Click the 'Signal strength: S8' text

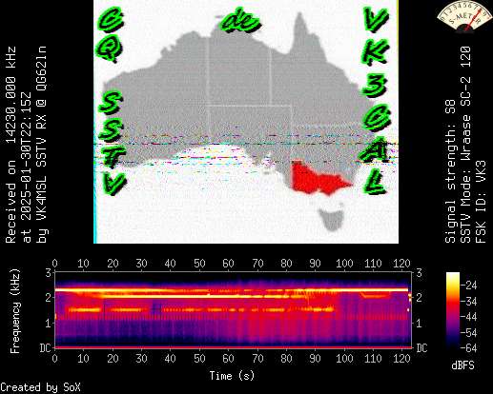(x=450, y=172)
